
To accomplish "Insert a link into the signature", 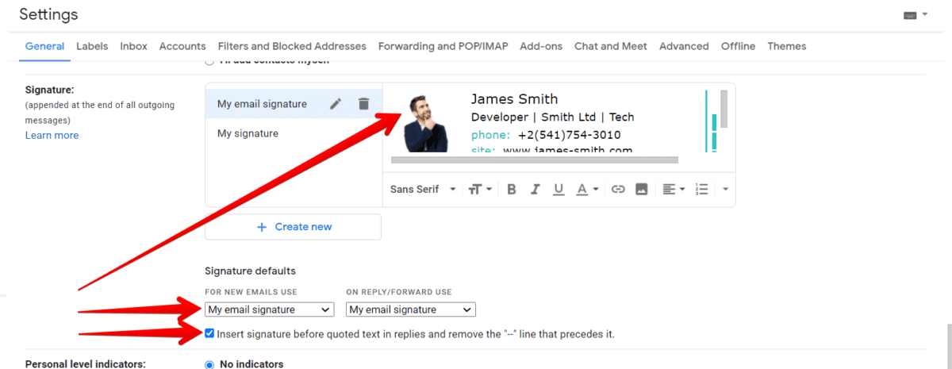I will pyautogui.click(x=618, y=189).
